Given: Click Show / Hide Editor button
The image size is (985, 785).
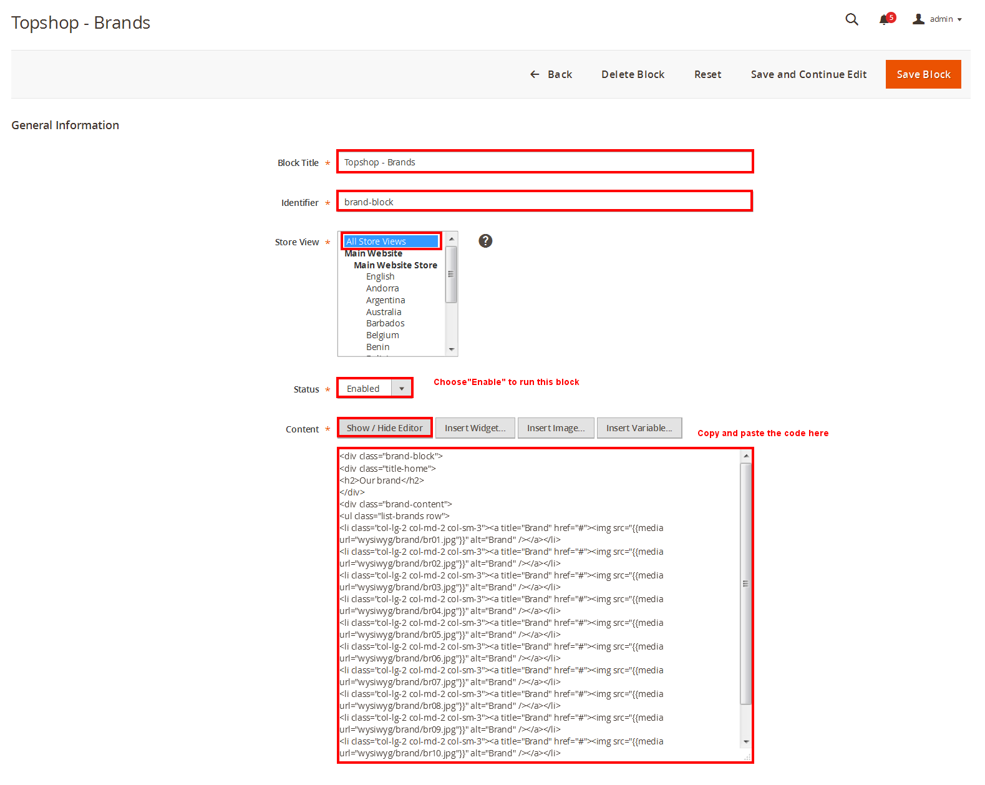Looking at the screenshot, I should 385,428.
